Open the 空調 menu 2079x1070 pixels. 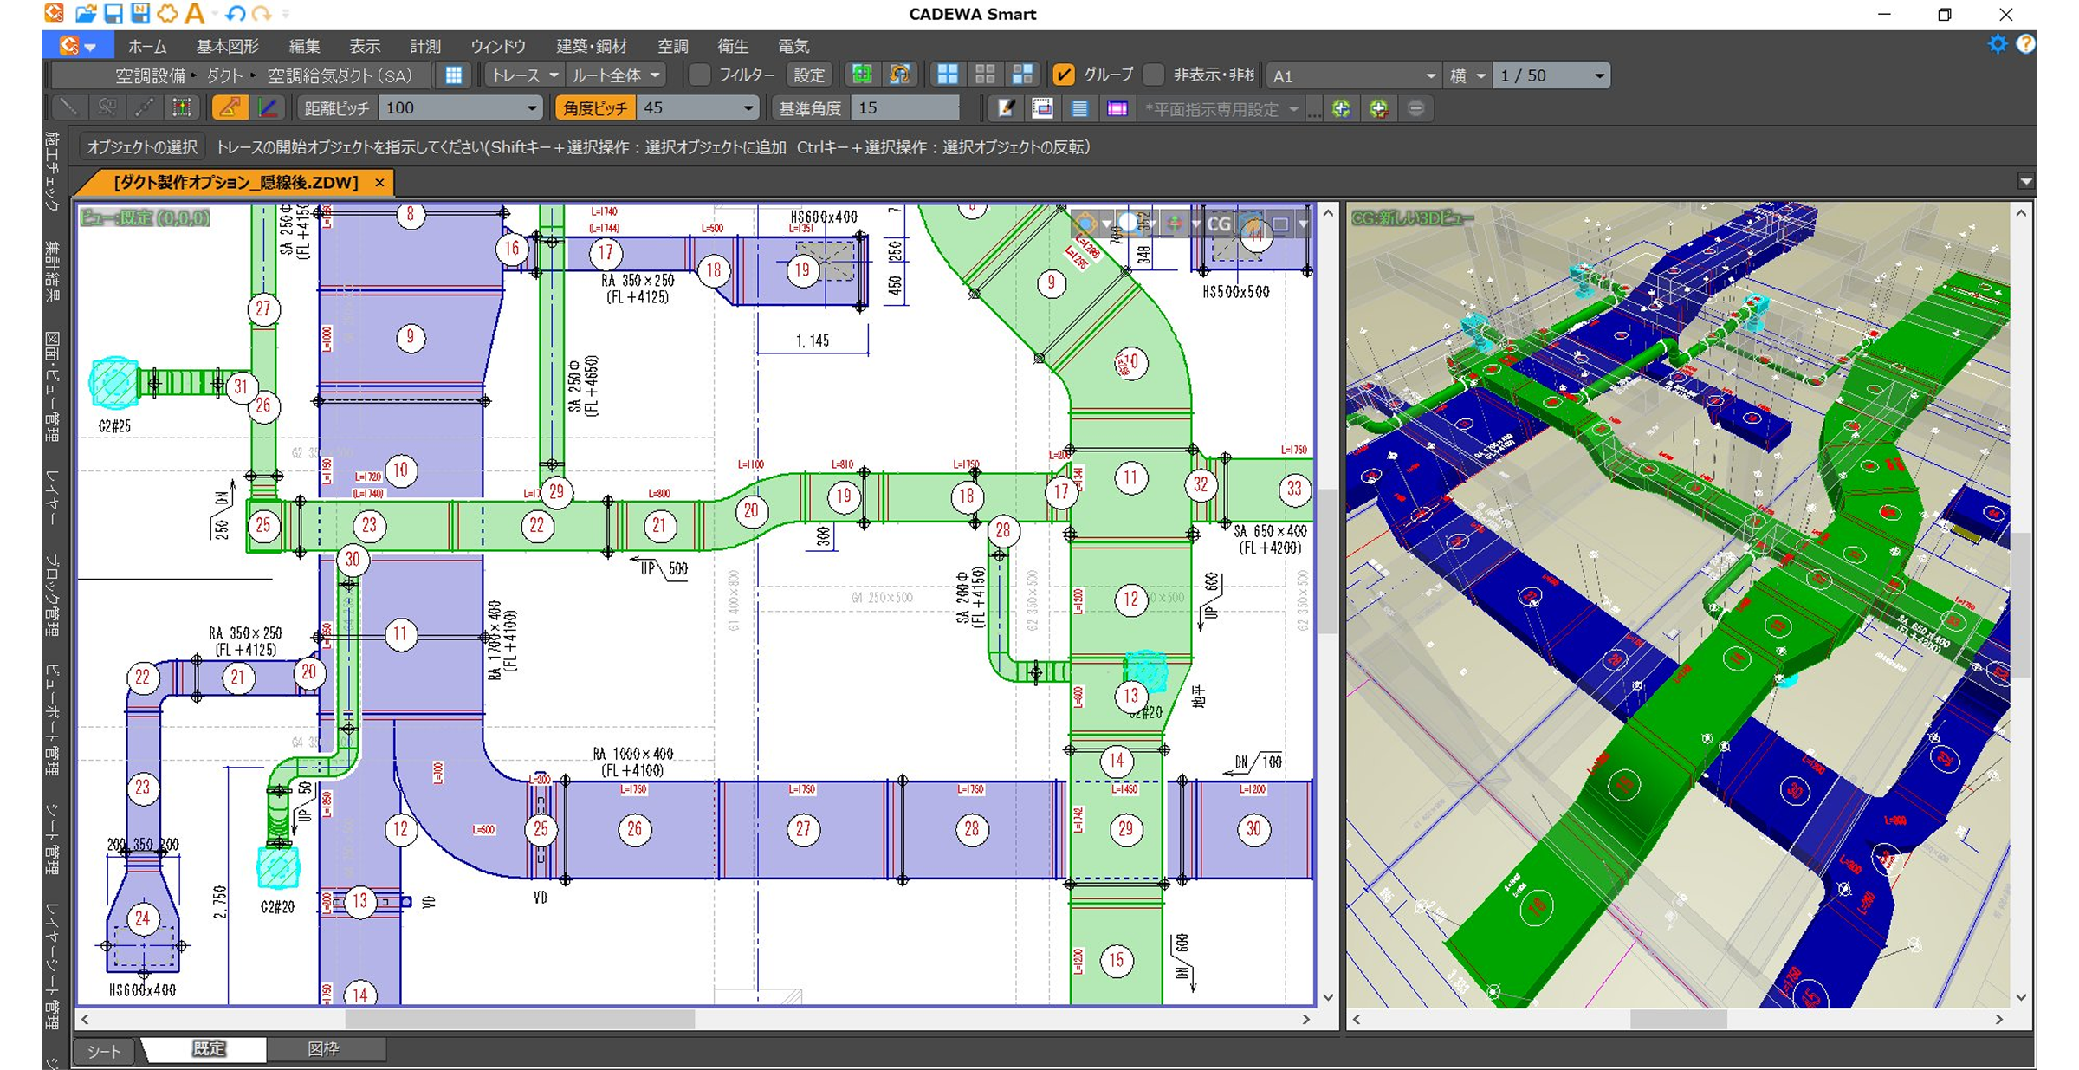(672, 46)
